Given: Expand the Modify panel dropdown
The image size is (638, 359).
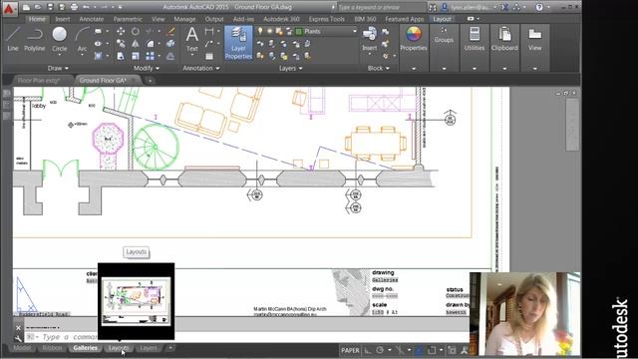Looking at the screenshot, I should 147,68.
